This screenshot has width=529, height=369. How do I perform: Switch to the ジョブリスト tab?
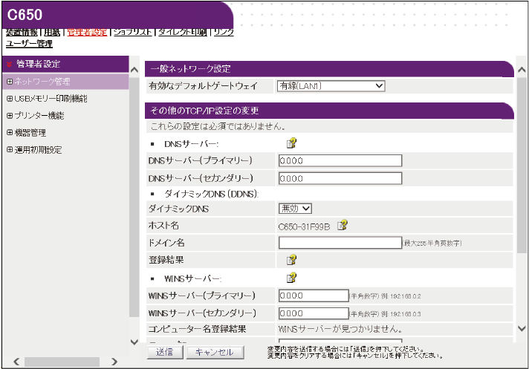(x=132, y=33)
